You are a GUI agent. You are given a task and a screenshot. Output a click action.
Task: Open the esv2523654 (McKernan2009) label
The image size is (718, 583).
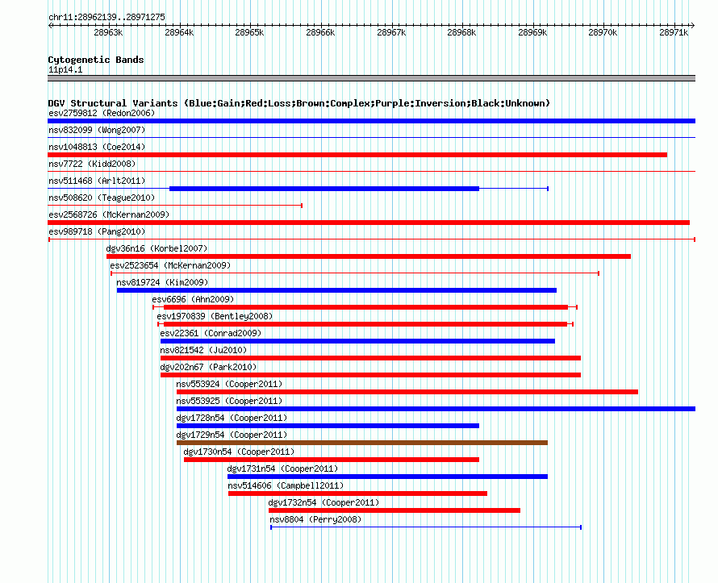[x=170, y=265]
